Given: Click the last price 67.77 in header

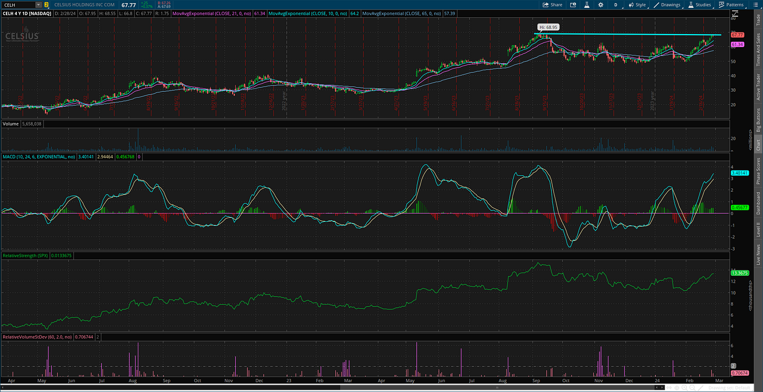Looking at the screenshot, I should [x=128, y=5].
